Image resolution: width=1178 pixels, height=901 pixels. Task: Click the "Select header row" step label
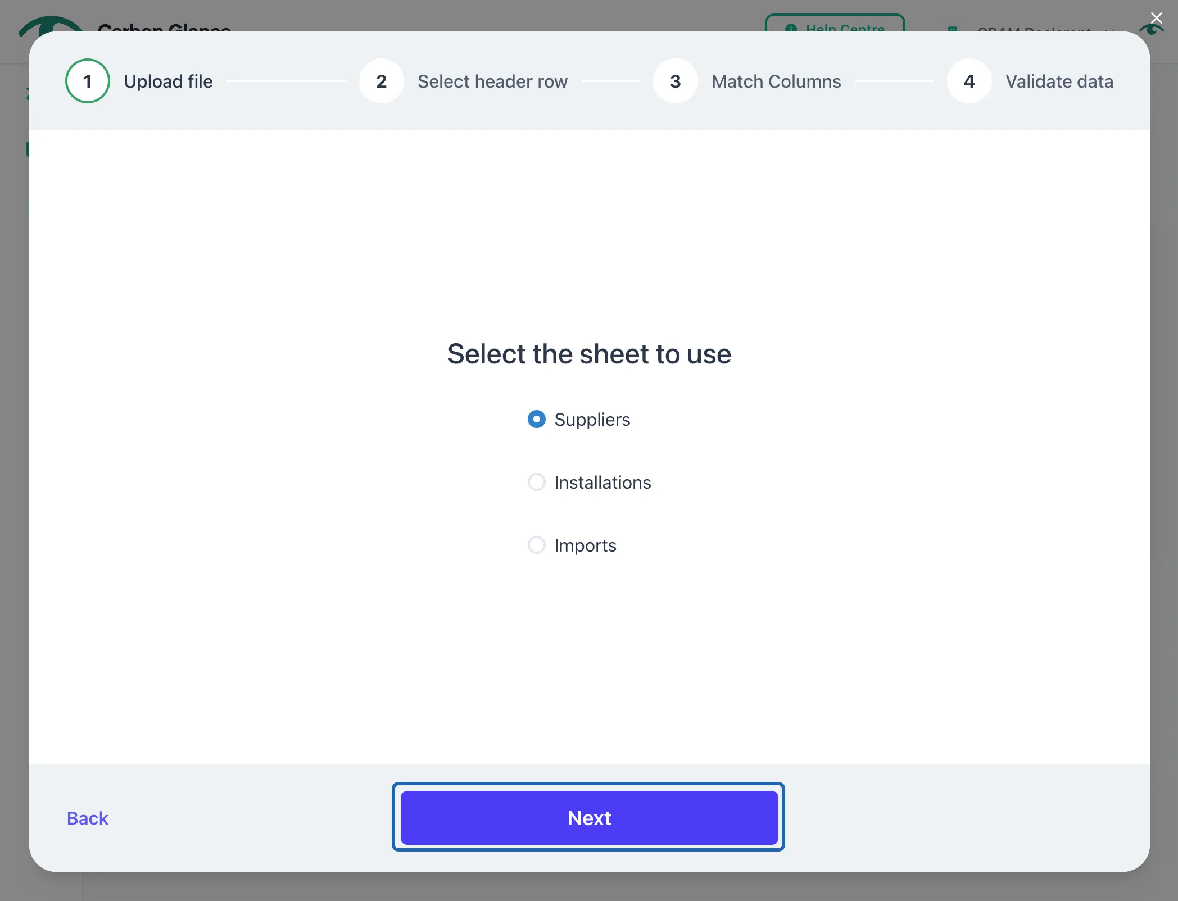click(492, 81)
